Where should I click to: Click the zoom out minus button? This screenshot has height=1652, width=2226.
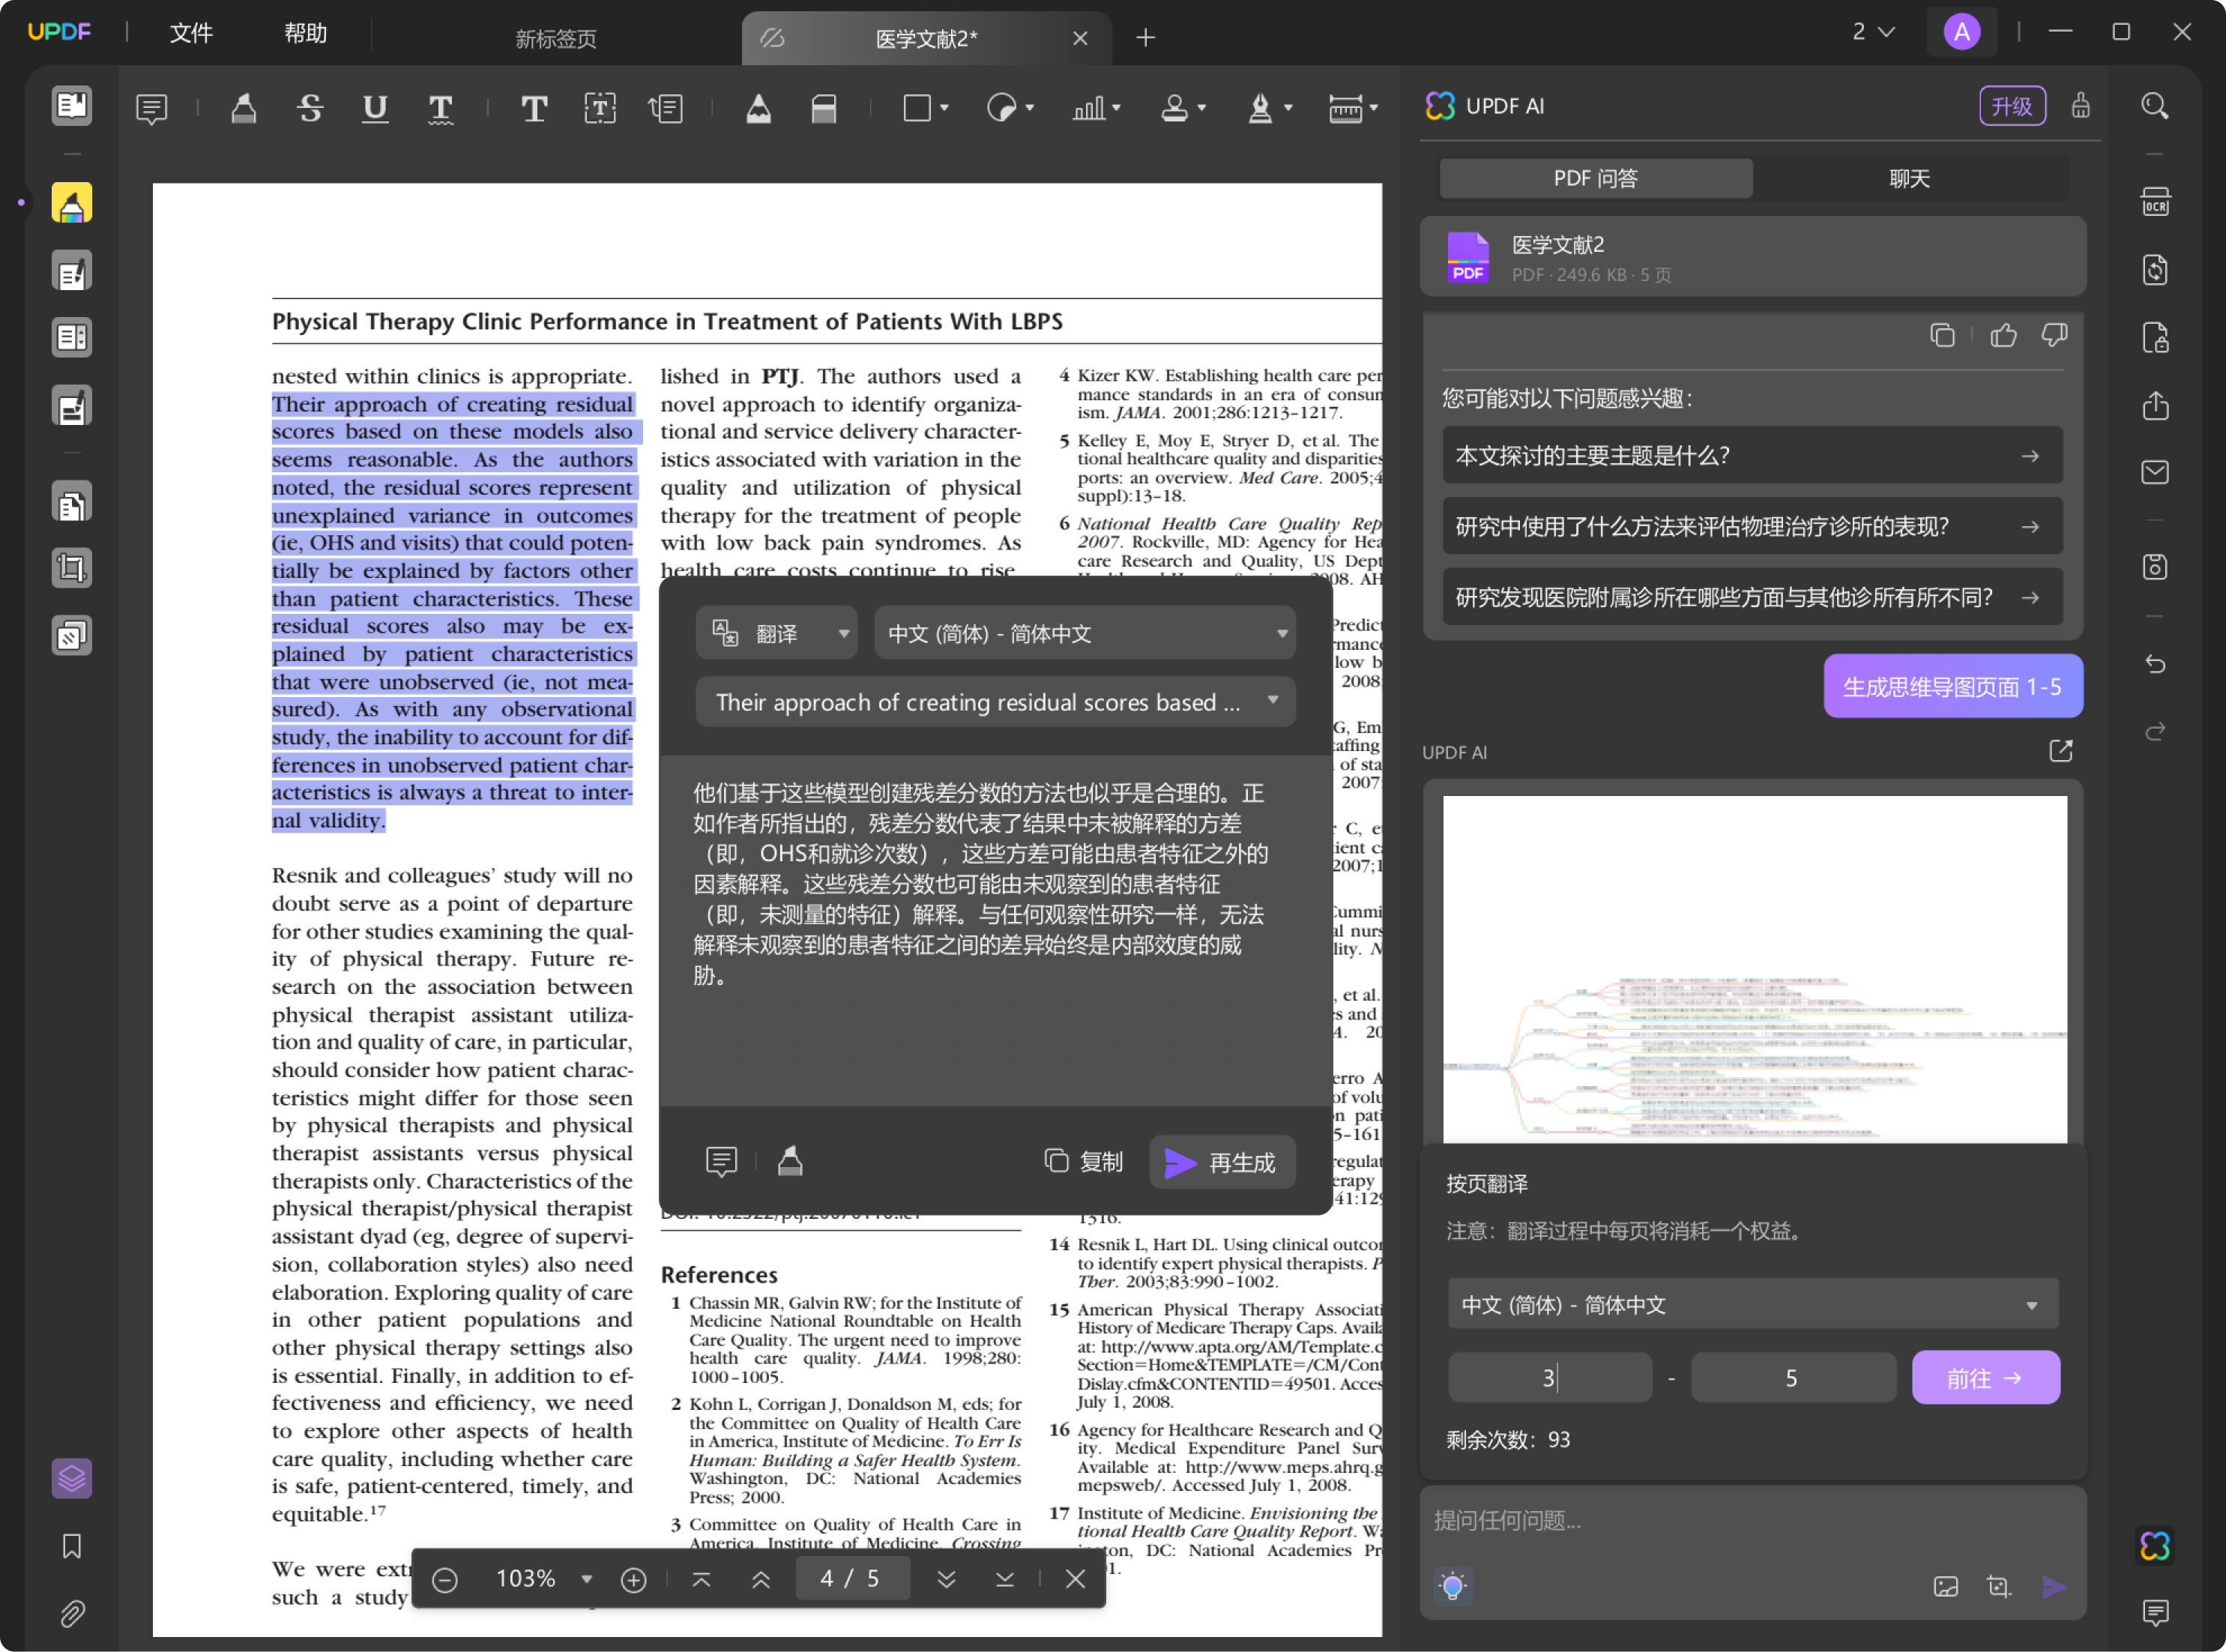(445, 1580)
